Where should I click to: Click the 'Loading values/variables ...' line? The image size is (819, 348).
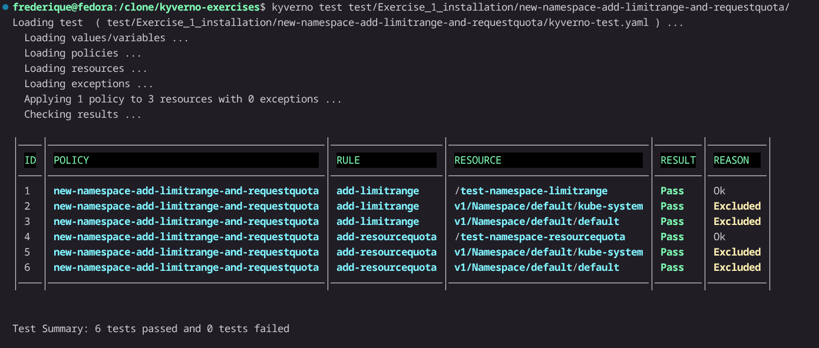pos(107,38)
